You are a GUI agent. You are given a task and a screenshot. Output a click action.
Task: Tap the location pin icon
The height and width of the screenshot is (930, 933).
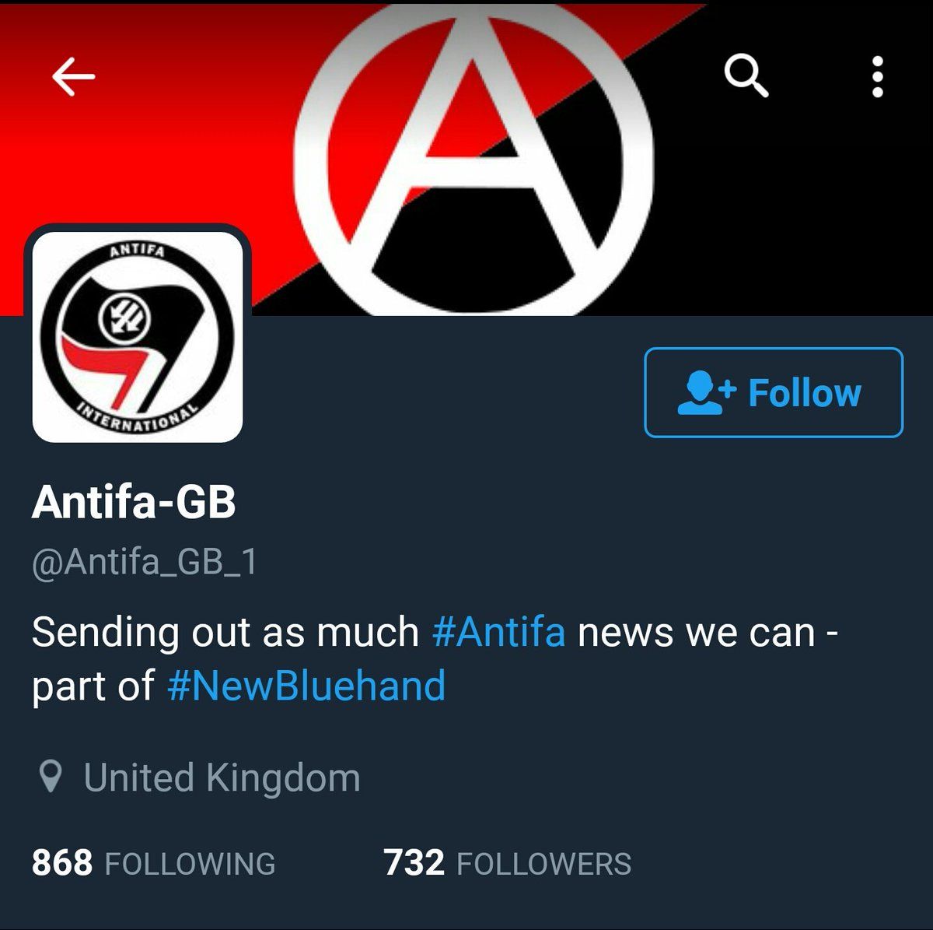click(x=51, y=777)
